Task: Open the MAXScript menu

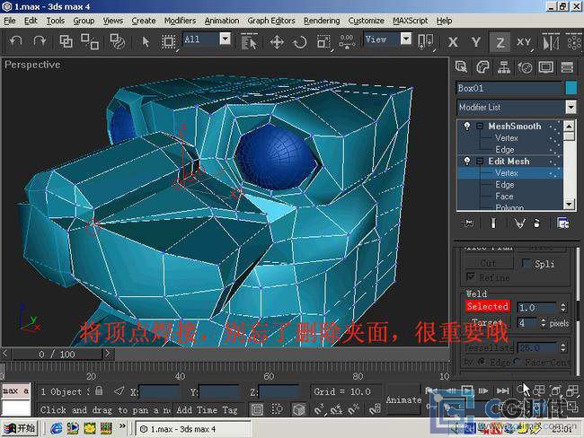Action: click(410, 21)
